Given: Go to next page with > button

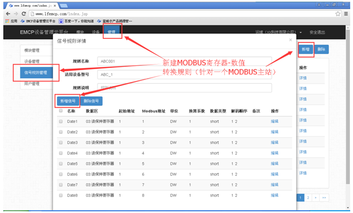Looking at the screenshot, I should pyautogui.click(x=316, y=198).
